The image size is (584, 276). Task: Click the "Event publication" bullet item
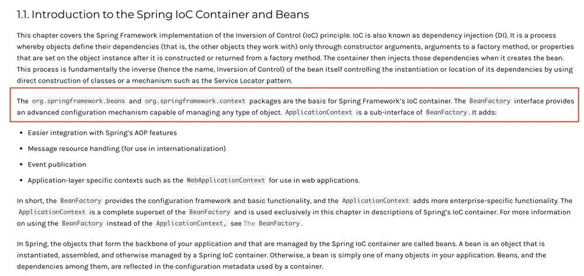tap(57, 165)
